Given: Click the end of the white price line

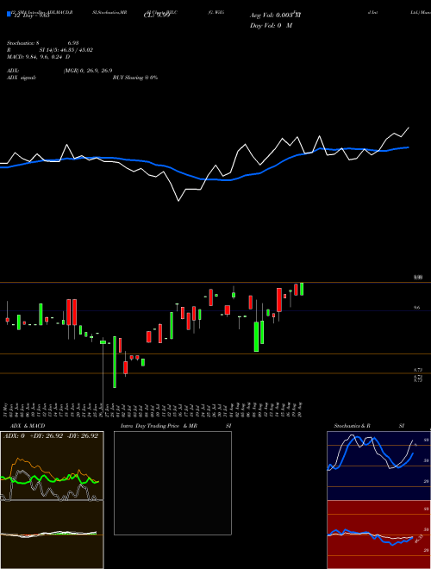Looking at the screenshot, I should pos(409,128).
